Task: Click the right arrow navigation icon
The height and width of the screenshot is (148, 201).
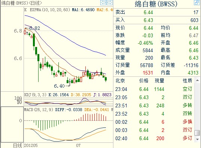Action: pyautogui.click(x=109, y=3)
